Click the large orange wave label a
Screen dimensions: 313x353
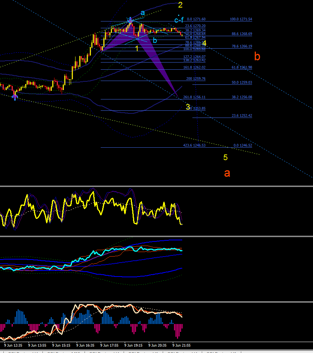[227, 173]
